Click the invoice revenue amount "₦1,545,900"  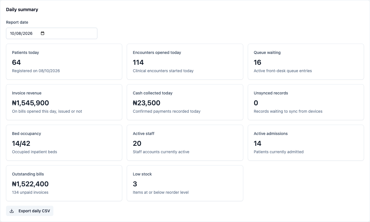coord(31,103)
